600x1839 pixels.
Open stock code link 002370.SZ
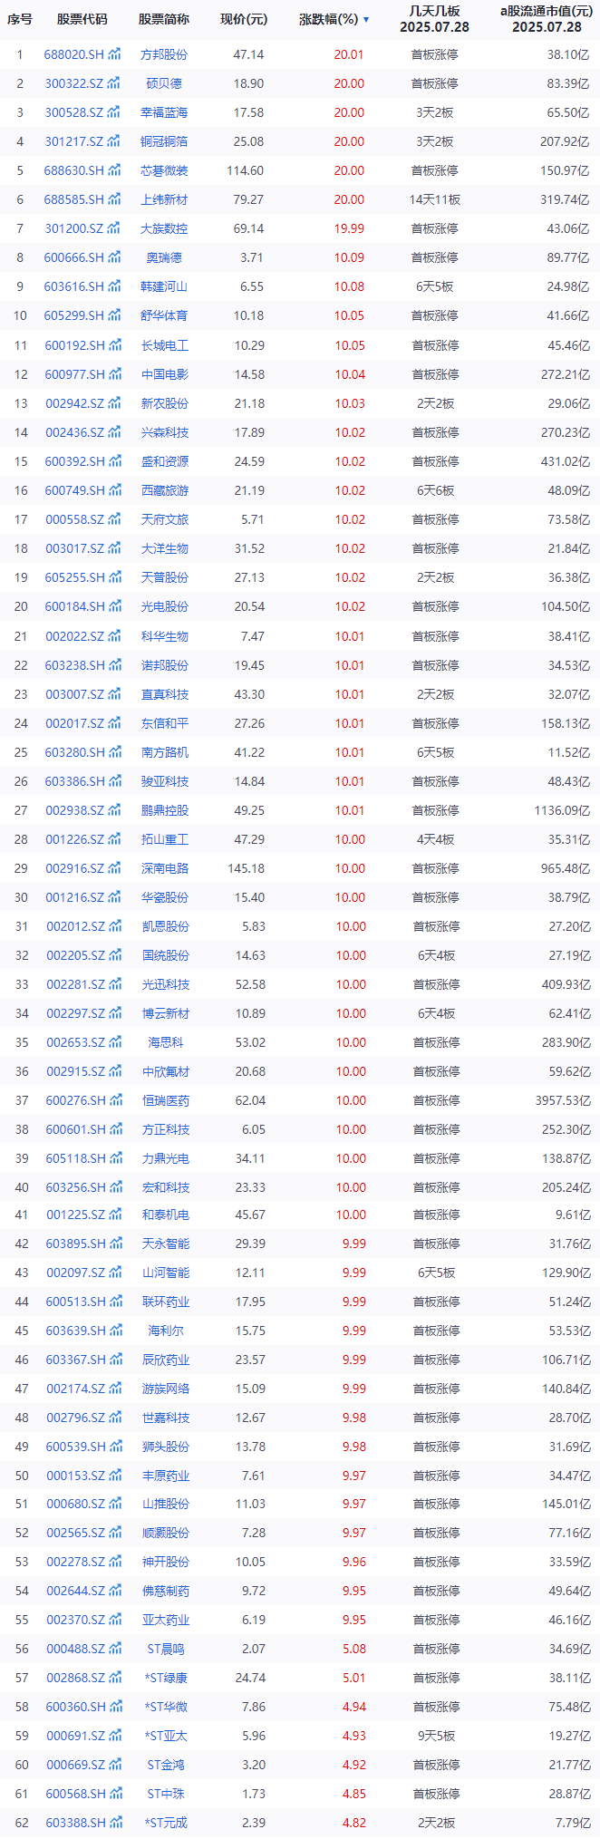(x=75, y=1620)
